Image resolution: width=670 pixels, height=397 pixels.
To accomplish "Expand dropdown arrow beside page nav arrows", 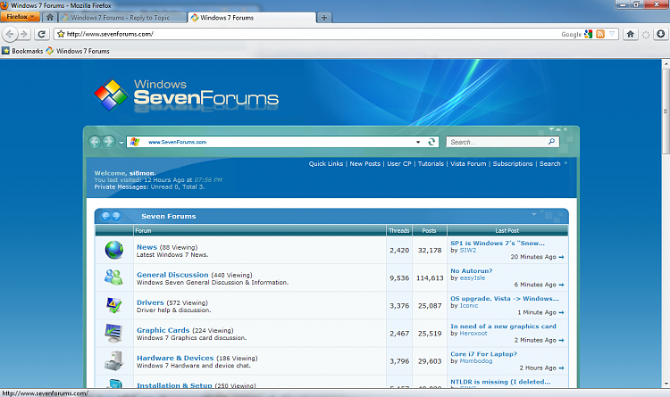I will tap(121, 143).
